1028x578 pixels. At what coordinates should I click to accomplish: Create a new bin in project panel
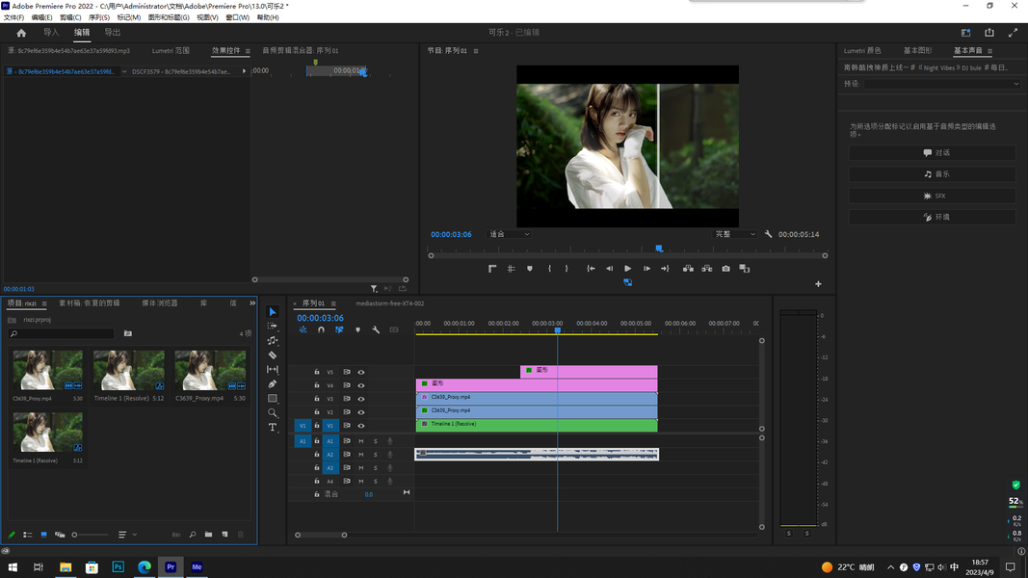click(x=208, y=535)
